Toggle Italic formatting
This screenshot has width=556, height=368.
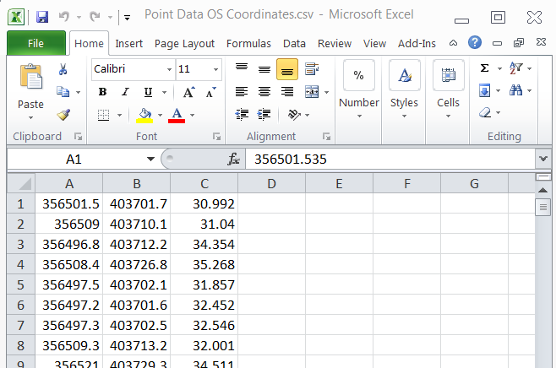pos(125,92)
